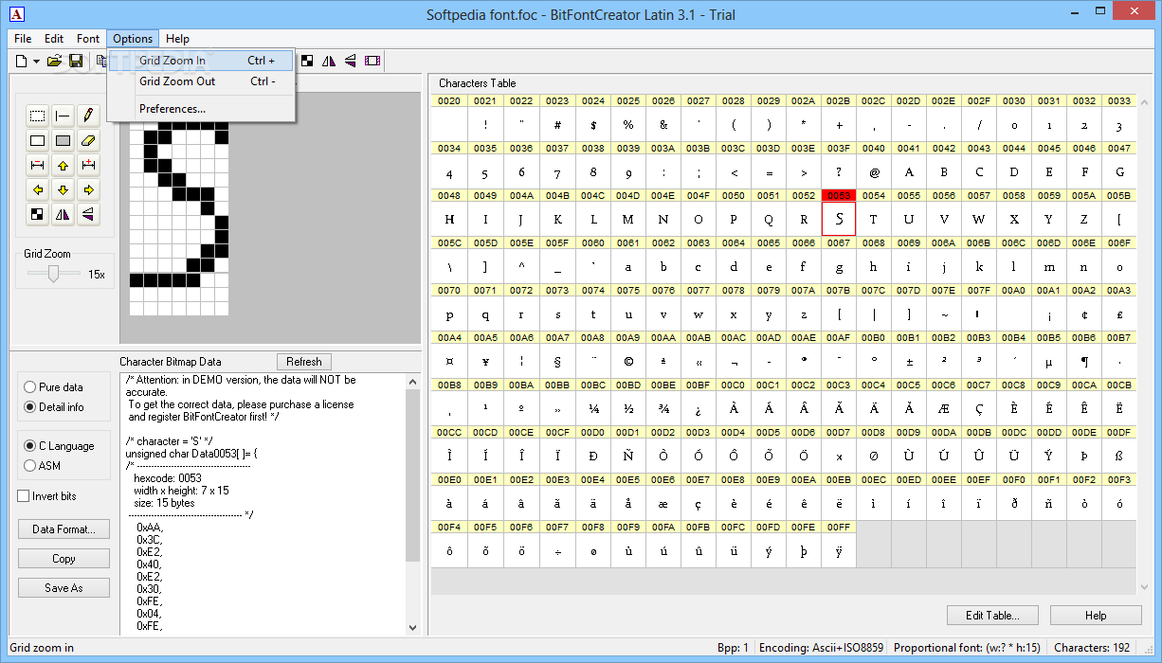Select the highlighted S character cell
Viewport: 1162px width, 663px height.
(x=838, y=219)
